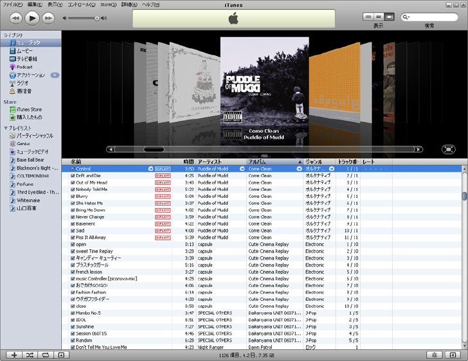Screen dimensions: 468x361
Task: Uncheck the Blurry song checkbox
Action: coord(73,197)
